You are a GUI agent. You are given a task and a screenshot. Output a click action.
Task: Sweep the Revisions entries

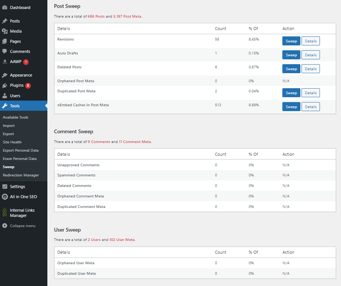coord(291,41)
